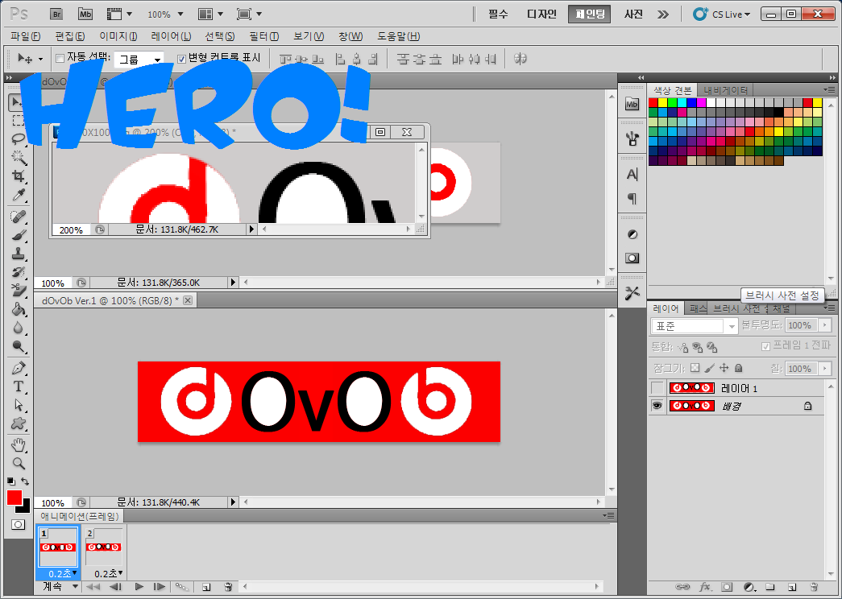Select the Eraser tool

click(x=19, y=291)
